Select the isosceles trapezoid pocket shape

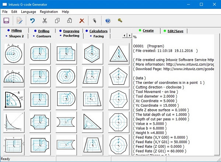coord(92,145)
